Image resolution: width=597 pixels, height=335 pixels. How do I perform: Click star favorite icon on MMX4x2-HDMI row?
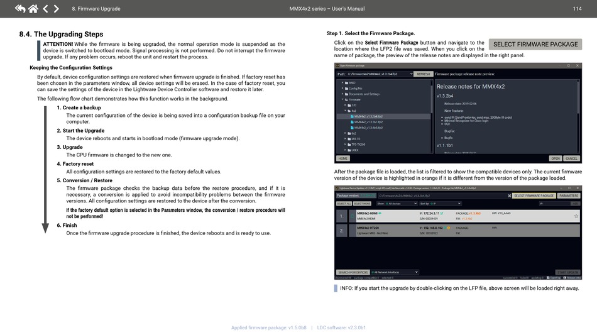click(x=576, y=216)
